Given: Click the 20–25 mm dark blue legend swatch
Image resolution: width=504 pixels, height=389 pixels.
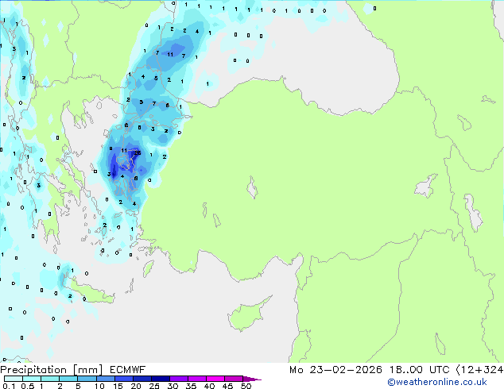Looking at the screenshot, I should coord(142,379).
